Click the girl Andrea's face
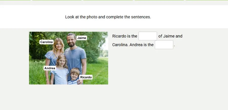This screenshot has height=110, width=228. pos(61,60)
